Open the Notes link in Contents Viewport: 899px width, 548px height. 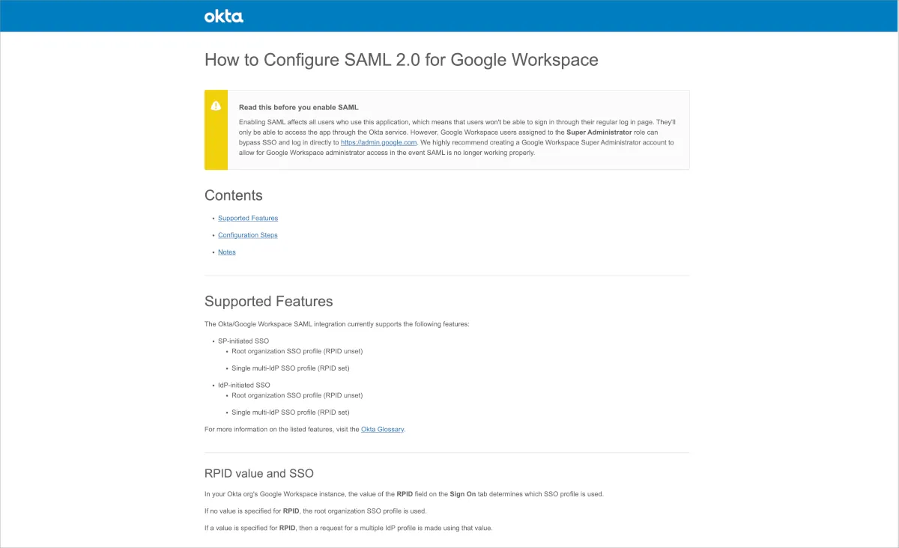point(227,252)
